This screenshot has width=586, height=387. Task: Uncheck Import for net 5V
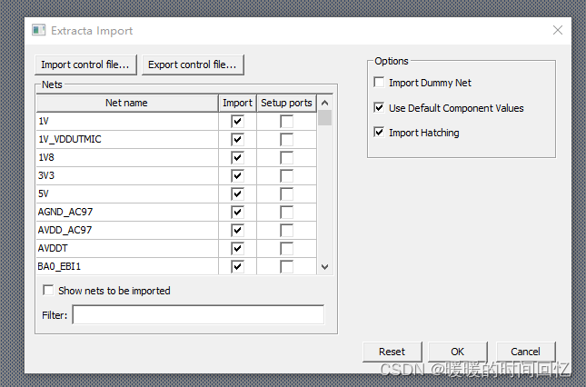point(238,194)
